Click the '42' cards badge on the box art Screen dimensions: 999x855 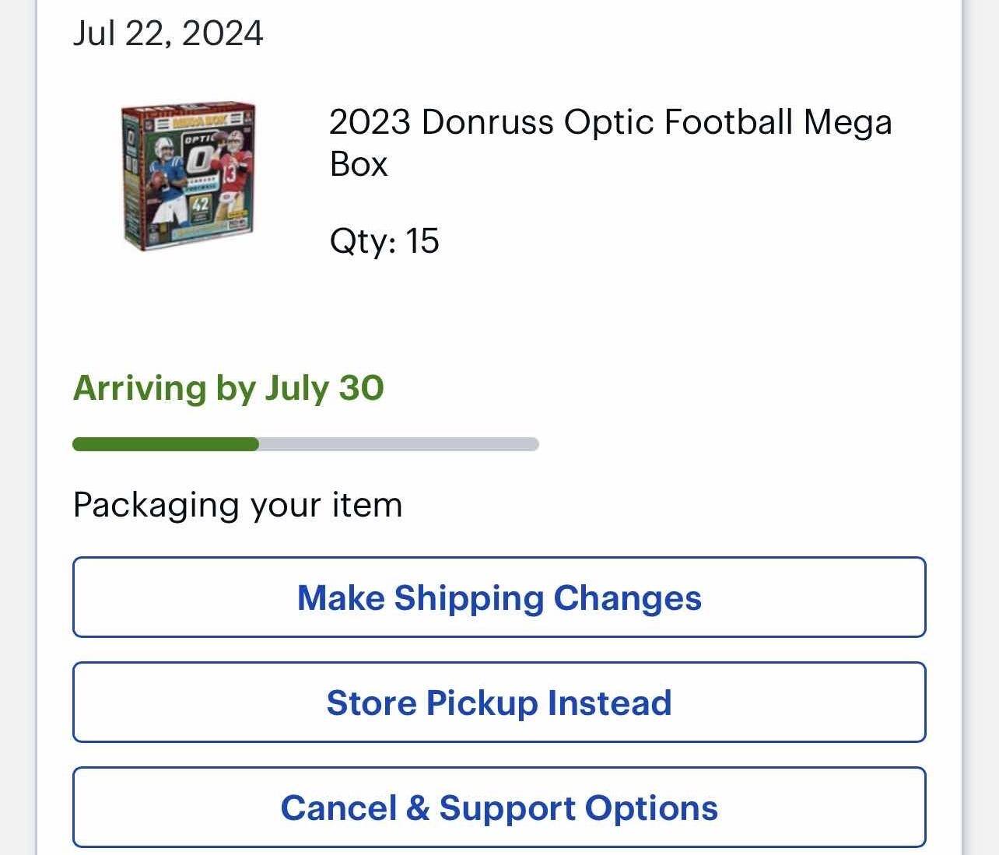[201, 206]
